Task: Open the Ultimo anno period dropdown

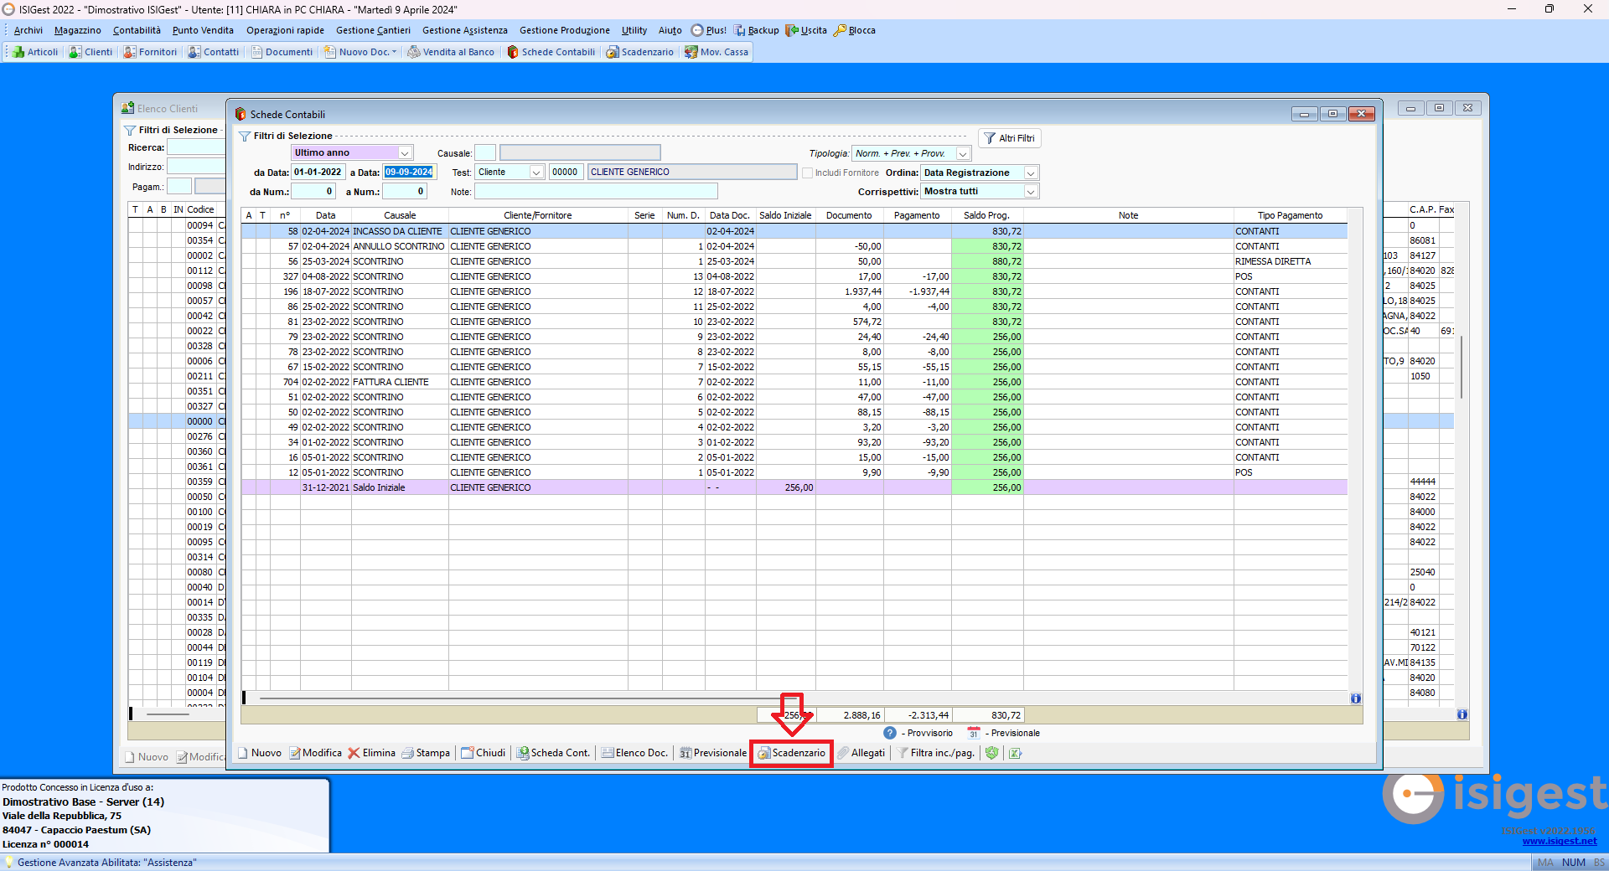Action: click(x=406, y=152)
